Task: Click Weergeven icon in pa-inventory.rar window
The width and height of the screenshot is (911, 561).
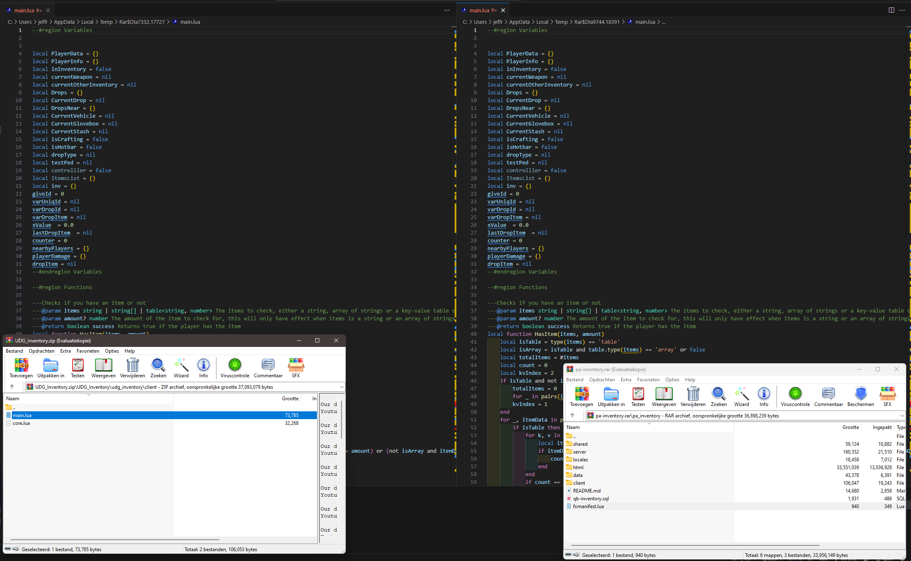Action: [664, 393]
